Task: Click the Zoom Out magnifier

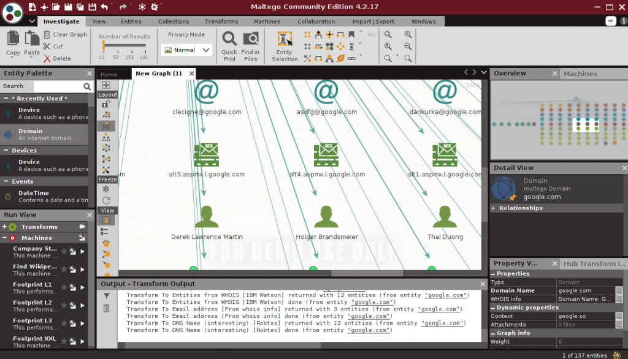Action: point(408,47)
